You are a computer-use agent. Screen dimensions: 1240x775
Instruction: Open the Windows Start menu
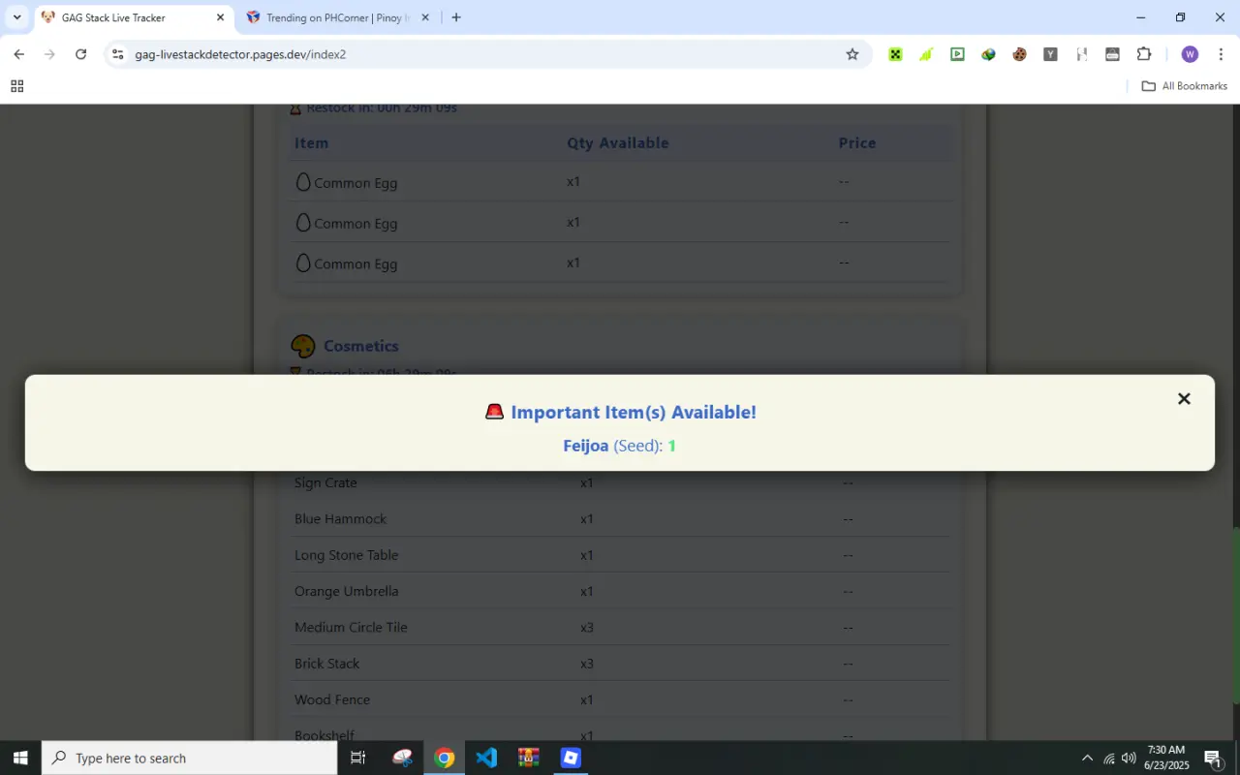(20, 758)
